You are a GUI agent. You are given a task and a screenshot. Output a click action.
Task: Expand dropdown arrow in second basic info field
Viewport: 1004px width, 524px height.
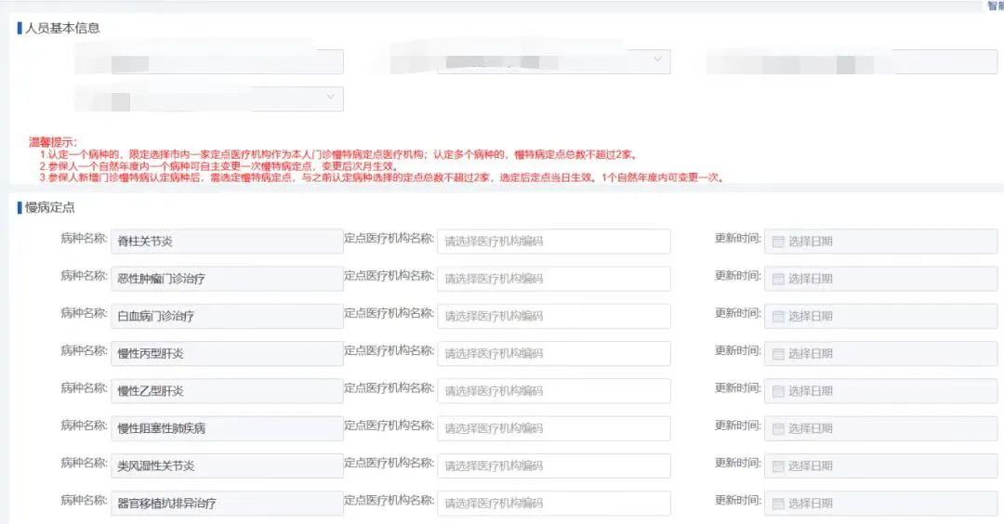[658, 60]
